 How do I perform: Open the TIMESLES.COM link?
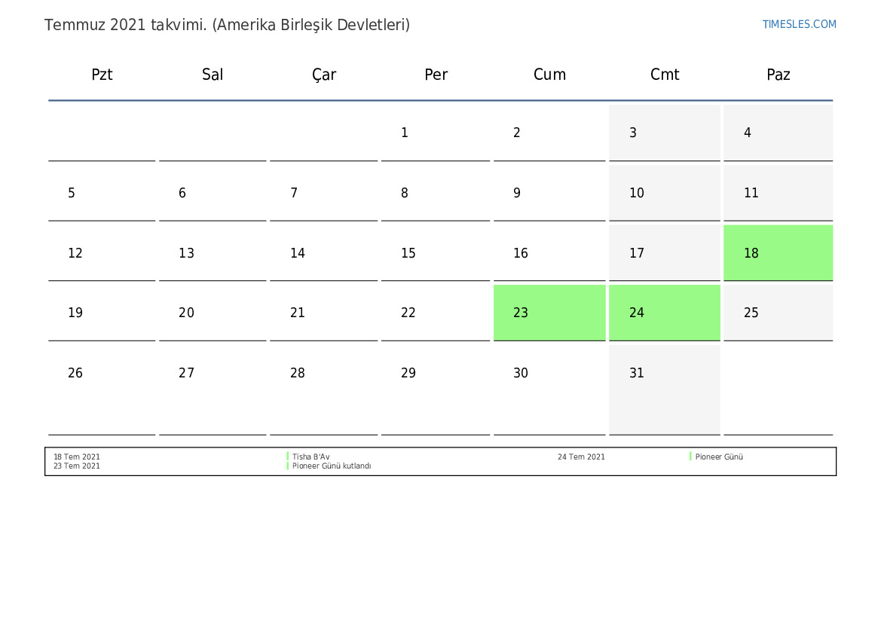tap(799, 24)
